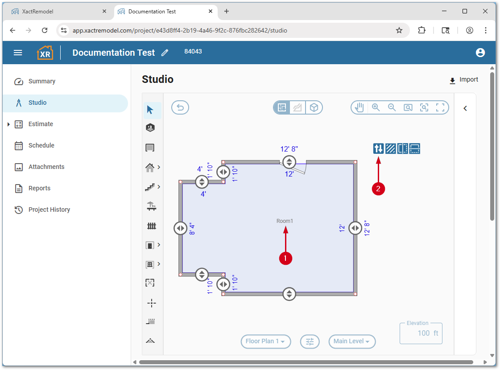
Task: Open the Main Level dropdown
Action: pyautogui.click(x=352, y=341)
